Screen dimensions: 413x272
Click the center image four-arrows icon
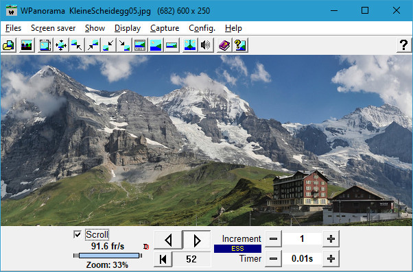coord(61,45)
